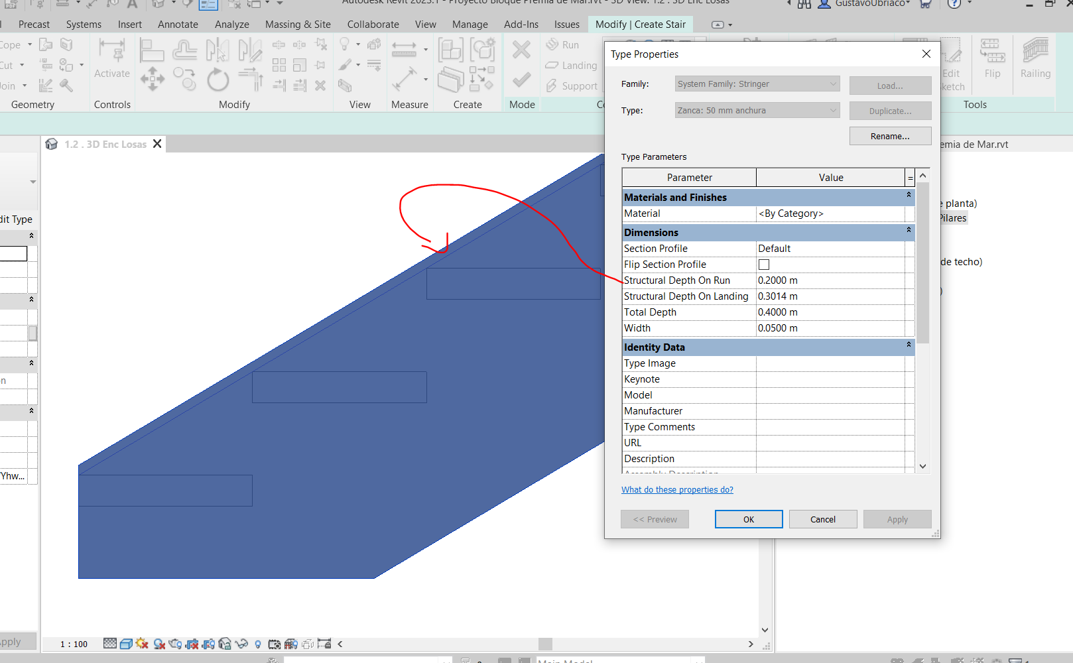Screen dimensions: 1073x663
Task: Click the unlocked 3D view house icon
Action: click(x=225, y=643)
